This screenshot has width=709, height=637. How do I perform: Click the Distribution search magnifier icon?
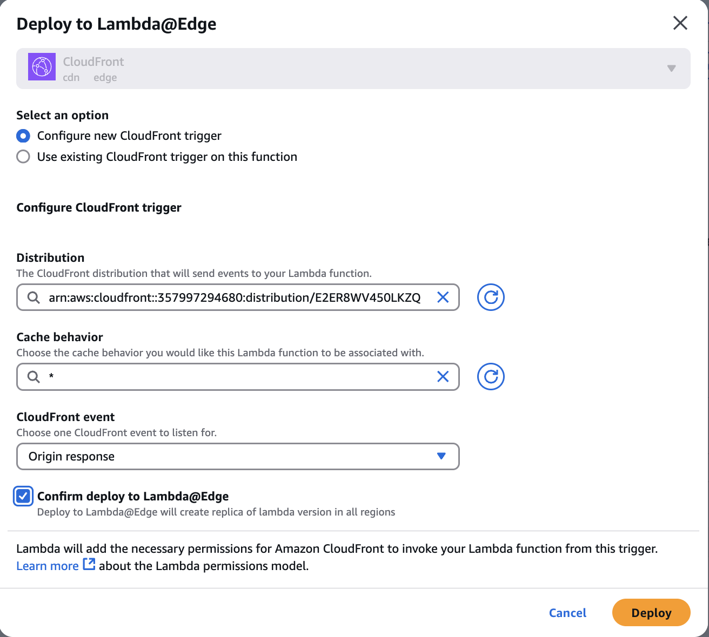coord(34,297)
